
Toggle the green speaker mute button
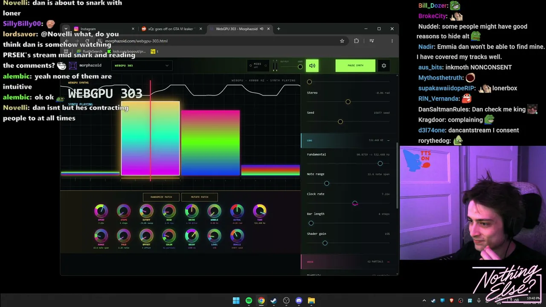(312, 66)
